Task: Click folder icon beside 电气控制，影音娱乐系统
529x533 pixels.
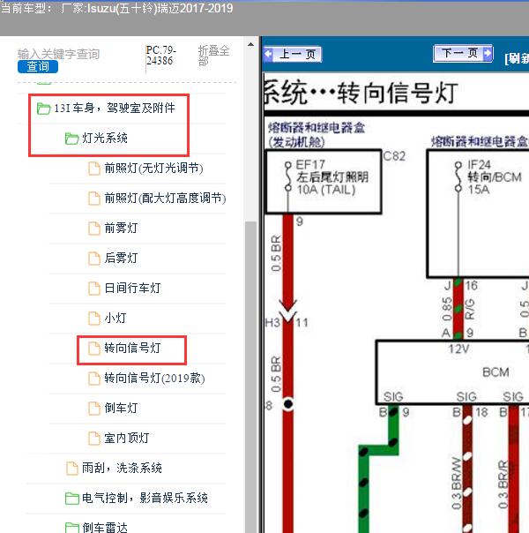Action: click(x=71, y=499)
